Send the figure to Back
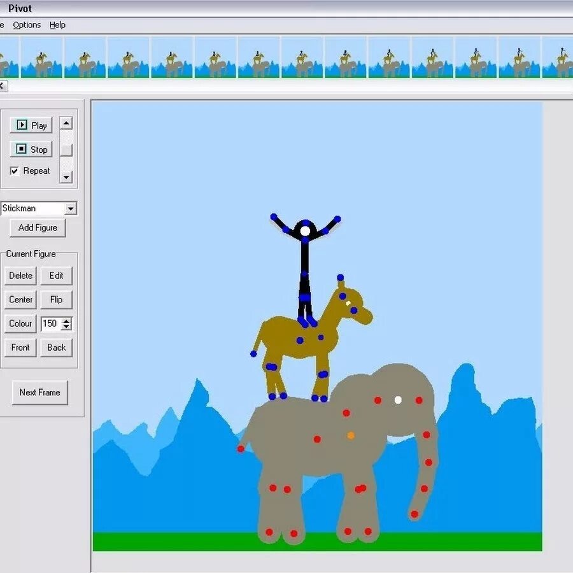573x573 pixels. point(56,348)
